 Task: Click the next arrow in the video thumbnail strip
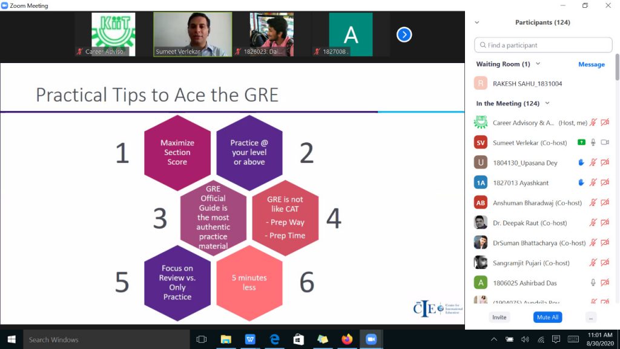click(404, 35)
